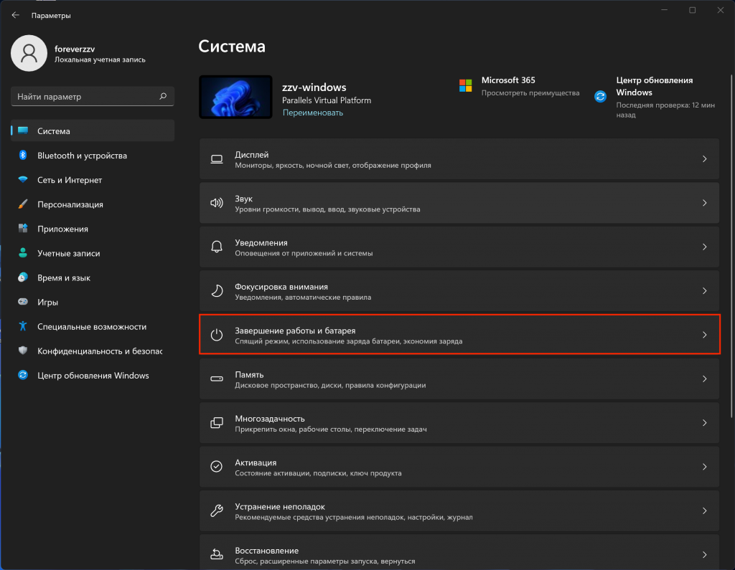Image resolution: width=735 pixels, height=570 pixels.
Task: Click the Учетные записи sidebar label
Action: click(68, 253)
